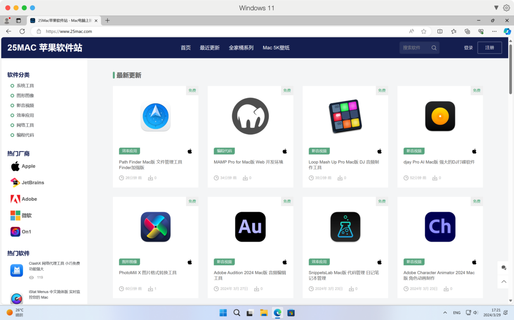Open the 图形图像 category in the sidebar

(x=25, y=96)
